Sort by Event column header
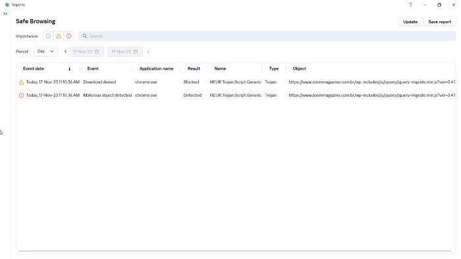This screenshot has width=461, height=259. [x=93, y=68]
